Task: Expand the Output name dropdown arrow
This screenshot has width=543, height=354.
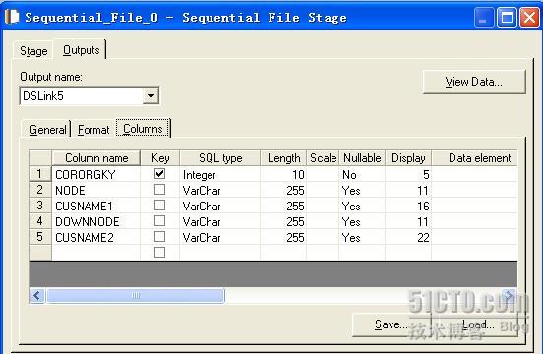Action: [151, 95]
